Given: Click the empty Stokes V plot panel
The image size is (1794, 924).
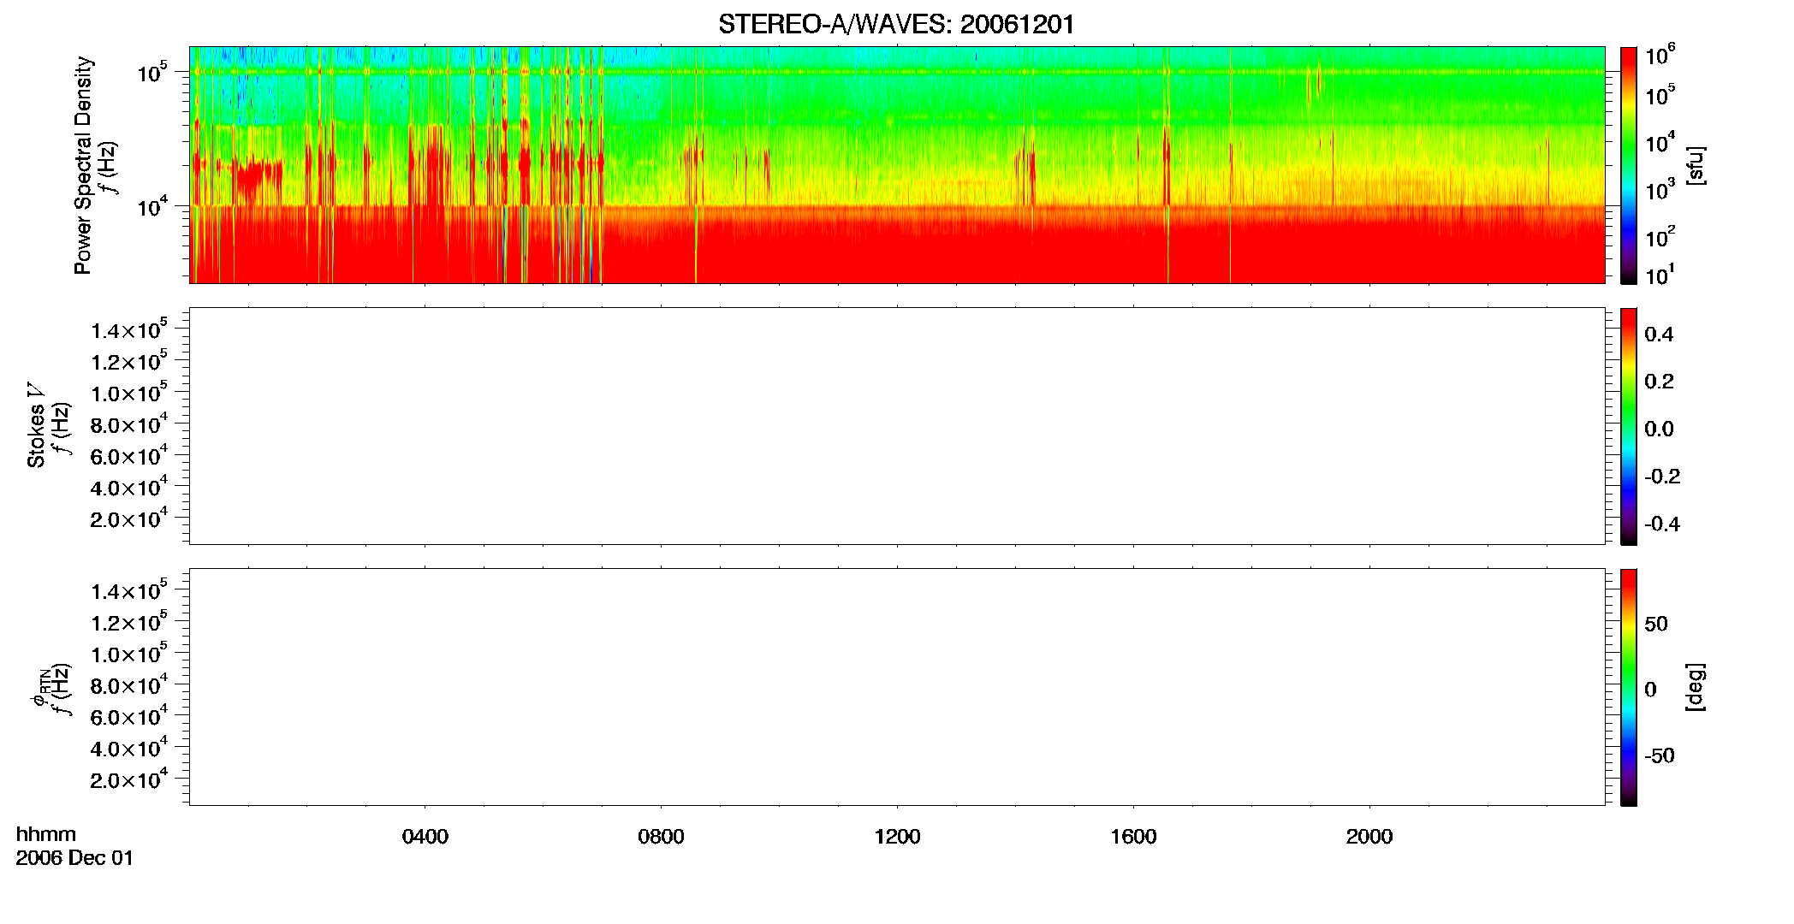Looking at the screenshot, I should (x=897, y=426).
